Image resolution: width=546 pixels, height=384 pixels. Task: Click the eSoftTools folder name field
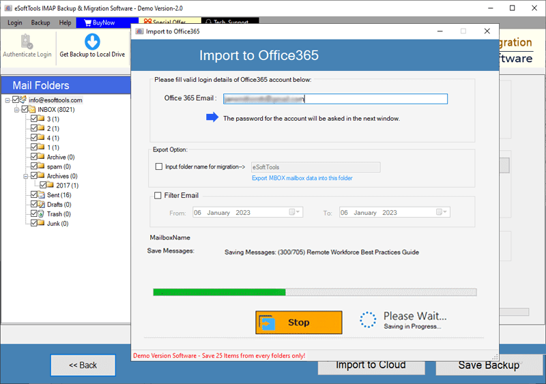(315, 167)
